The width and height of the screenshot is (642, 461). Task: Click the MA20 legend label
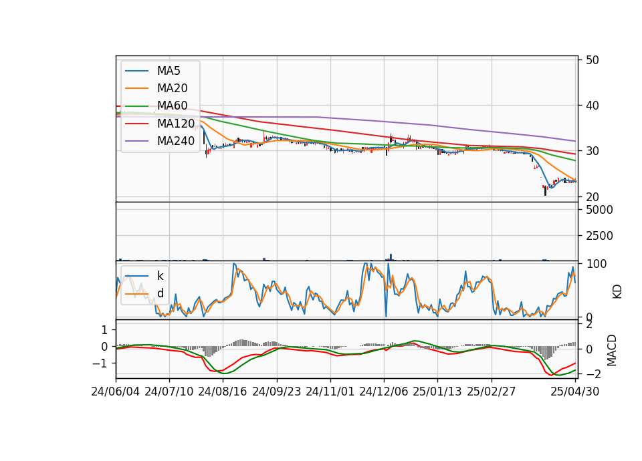coord(172,88)
